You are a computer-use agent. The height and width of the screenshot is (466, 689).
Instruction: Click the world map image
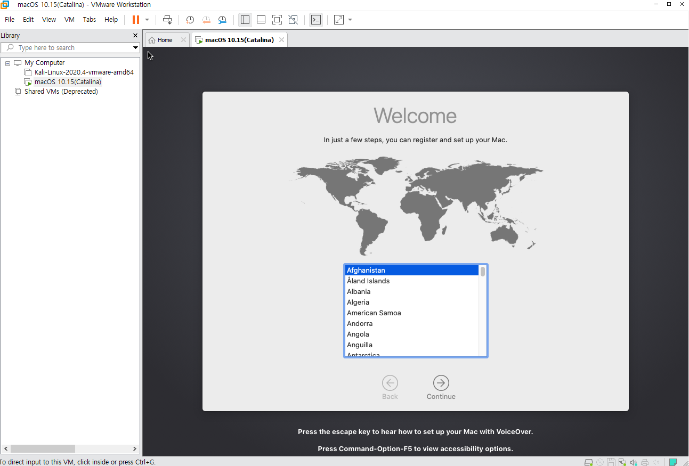coord(417,206)
